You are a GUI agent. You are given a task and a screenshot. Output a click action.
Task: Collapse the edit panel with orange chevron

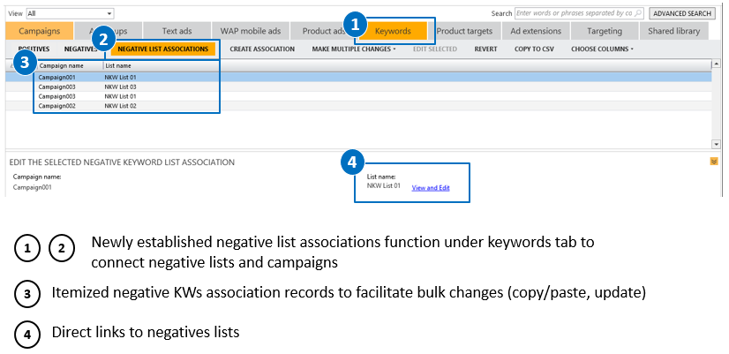point(713,162)
